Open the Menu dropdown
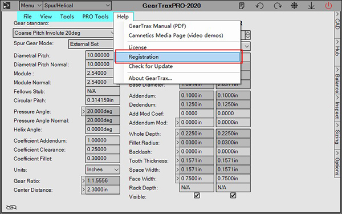Viewport: 342px width, 214px height. coord(31,6)
